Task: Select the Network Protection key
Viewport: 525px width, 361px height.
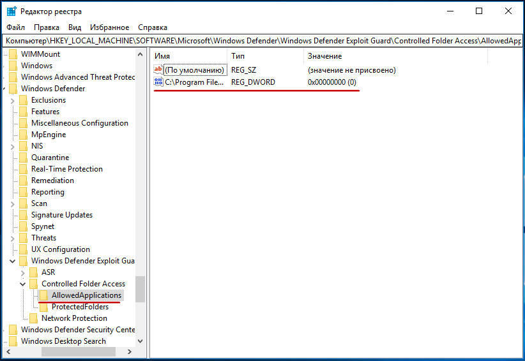Action: [x=74, y=318]
